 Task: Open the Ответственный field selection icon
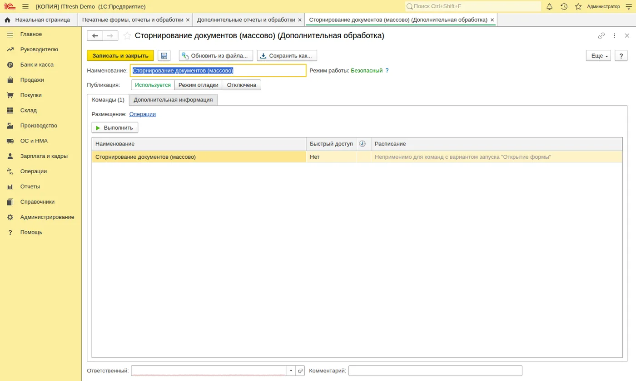(300, 371)
